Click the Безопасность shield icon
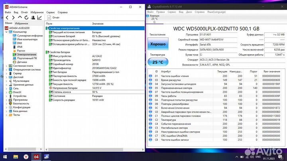This screenshot has height=161, width=287. (x=10, y=104)
